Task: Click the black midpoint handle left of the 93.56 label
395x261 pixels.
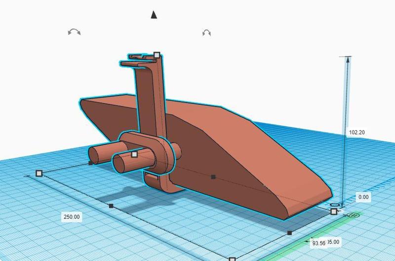Action: [290, 233]
